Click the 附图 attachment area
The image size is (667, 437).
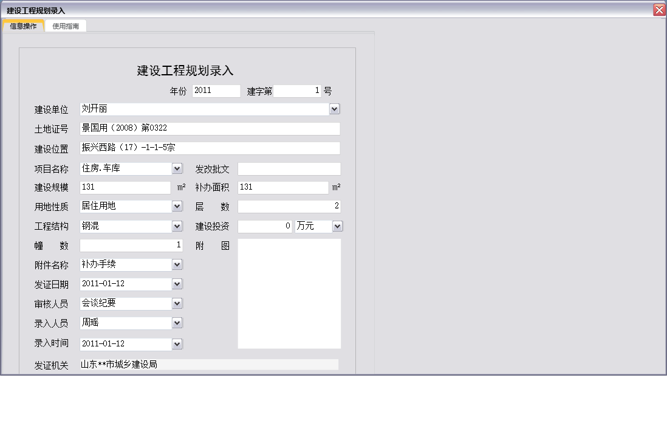pos(289,294)
